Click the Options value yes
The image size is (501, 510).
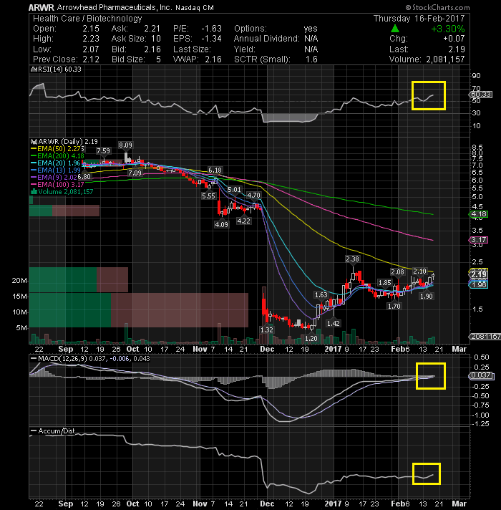[311, 29]
